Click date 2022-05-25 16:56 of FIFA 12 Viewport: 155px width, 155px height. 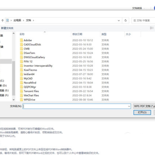pyautogui.click(x=83, y=62)
